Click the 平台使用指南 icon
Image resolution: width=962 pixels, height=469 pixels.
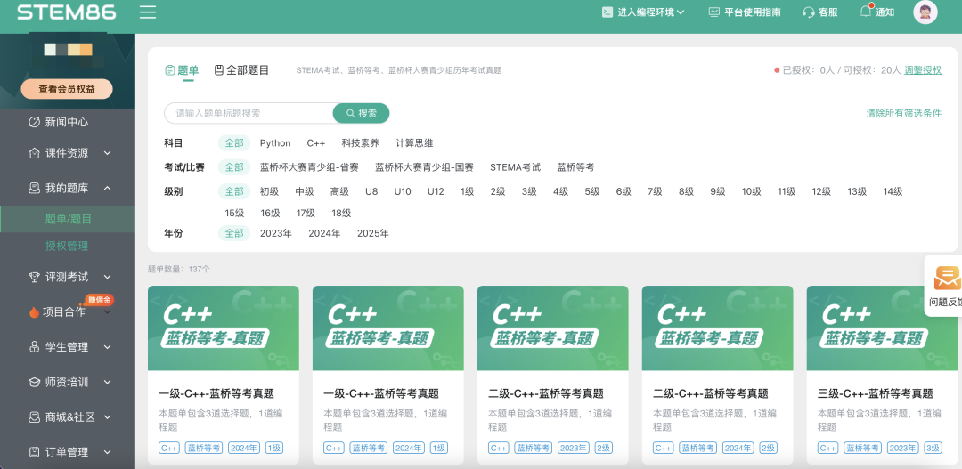(x=713, y=12)
